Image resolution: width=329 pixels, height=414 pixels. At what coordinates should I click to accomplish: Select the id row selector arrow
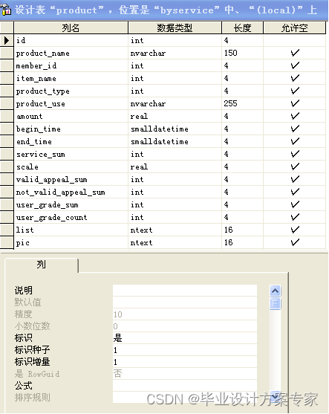7,40
